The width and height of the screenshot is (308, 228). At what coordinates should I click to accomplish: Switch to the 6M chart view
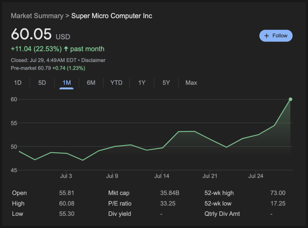coord(91,83)
